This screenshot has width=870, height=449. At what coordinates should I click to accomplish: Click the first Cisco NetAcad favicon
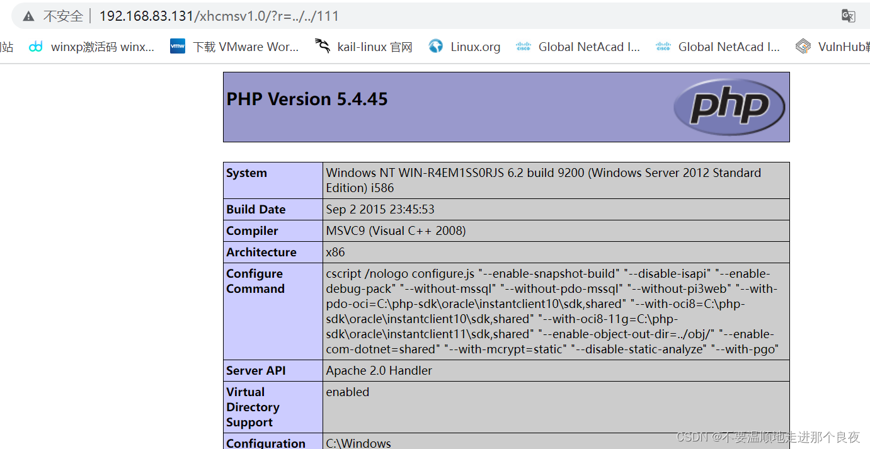[524, 47]
